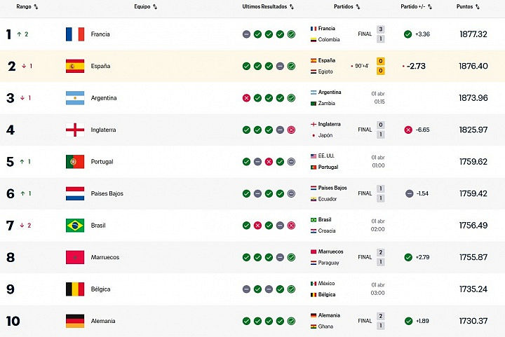Open the Bélgica team name link
The width and height of the screenshot is (505, 337).
(100, 289)
